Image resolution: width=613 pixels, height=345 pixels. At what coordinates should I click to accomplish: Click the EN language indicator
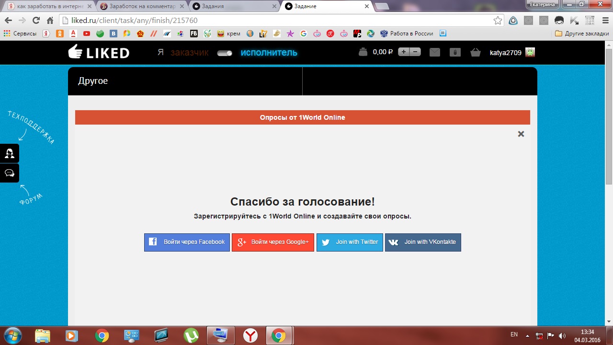(514, 334)
